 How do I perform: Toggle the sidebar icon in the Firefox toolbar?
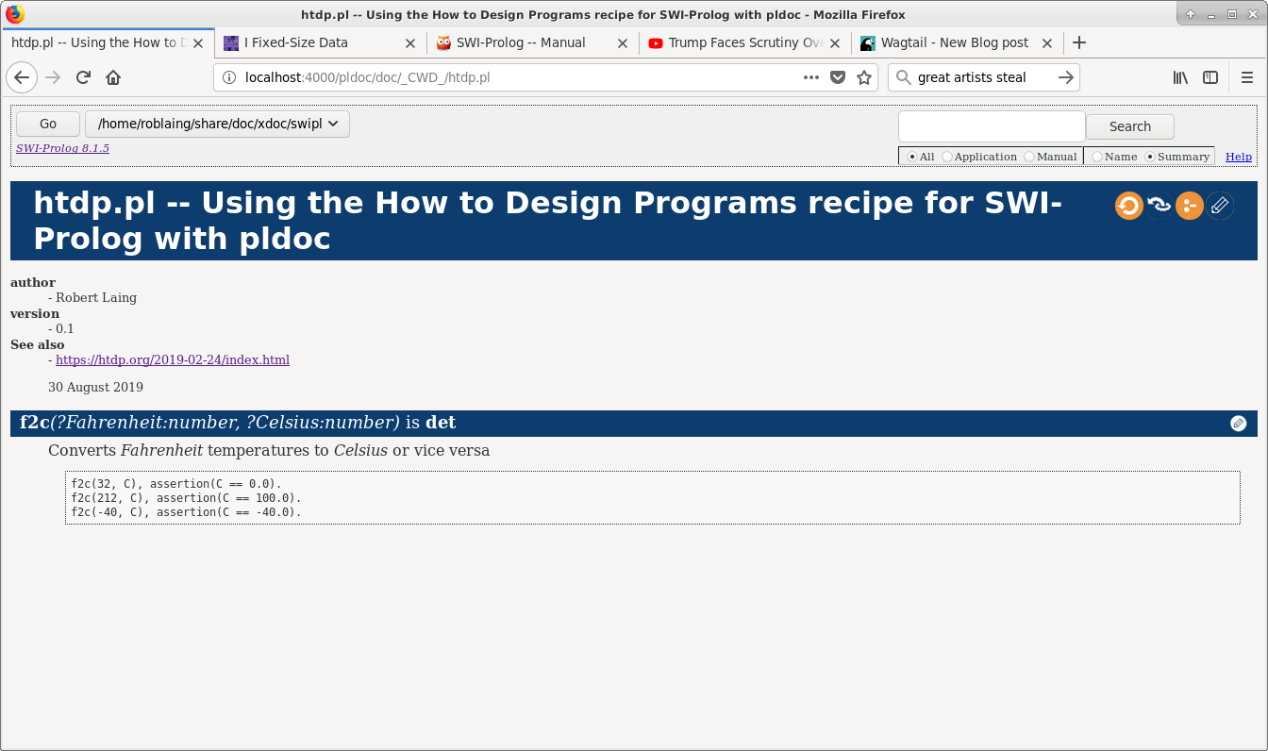coord(1210,77)
